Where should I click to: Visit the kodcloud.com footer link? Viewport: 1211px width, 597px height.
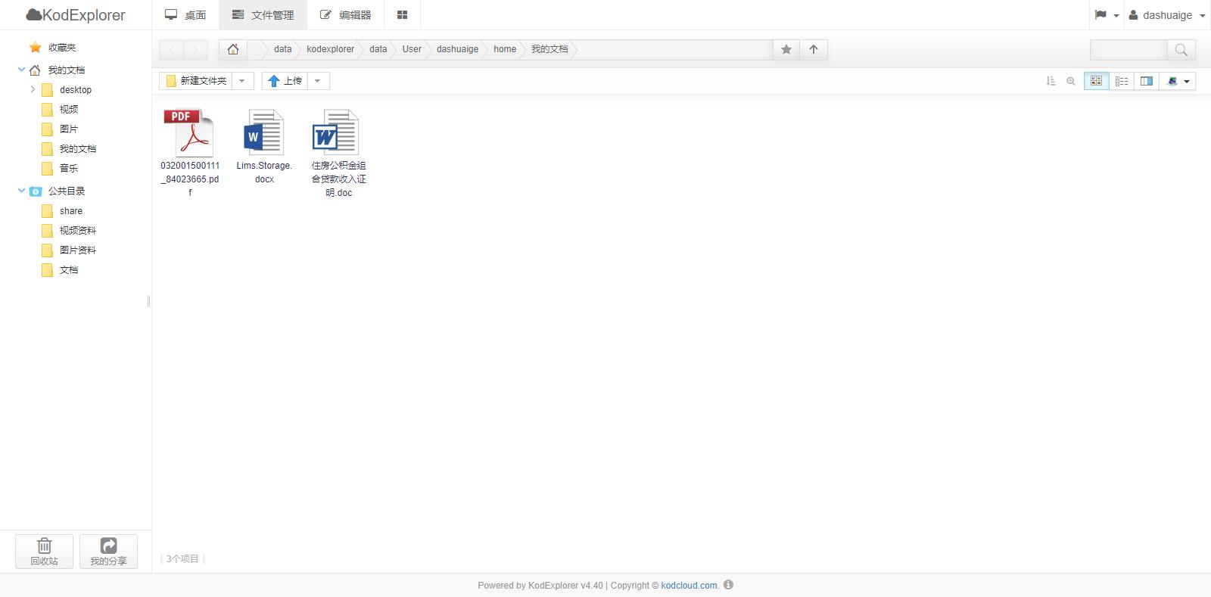tap(689, 586)
